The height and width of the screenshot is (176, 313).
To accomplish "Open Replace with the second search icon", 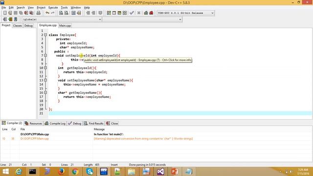I will [67, 13].
